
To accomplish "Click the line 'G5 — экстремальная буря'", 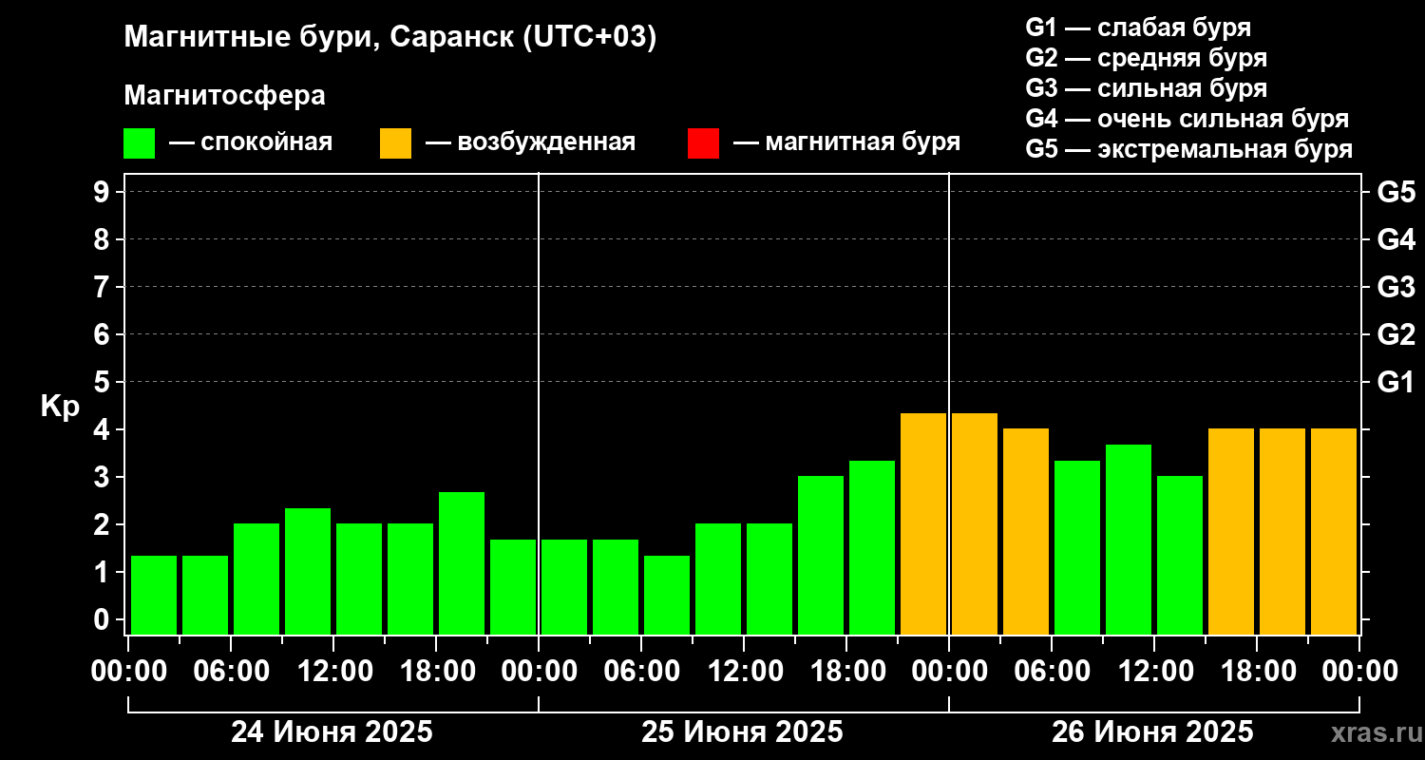I will [1188, 150].
